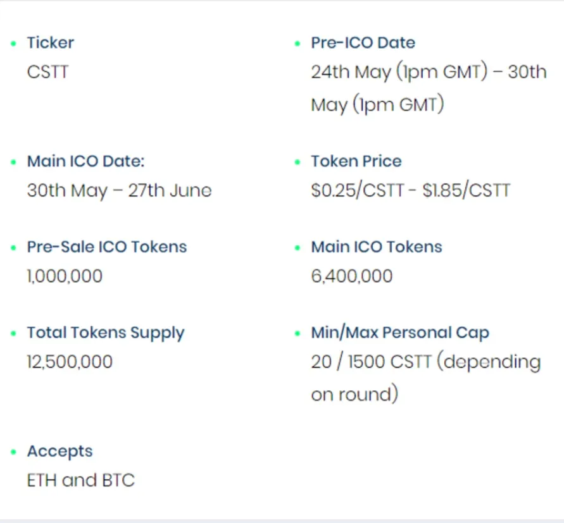The height and width of the screenshot is (523, 564).
Task: Click the Min/Max Personal Cap heading
Action: (x=400, y=333)
